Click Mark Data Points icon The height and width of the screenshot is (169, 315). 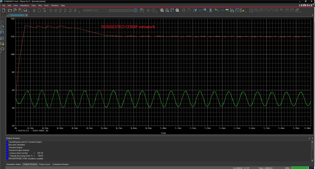232,10
